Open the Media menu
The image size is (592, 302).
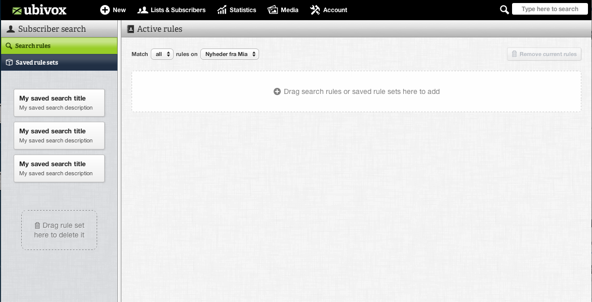(283, 10)
